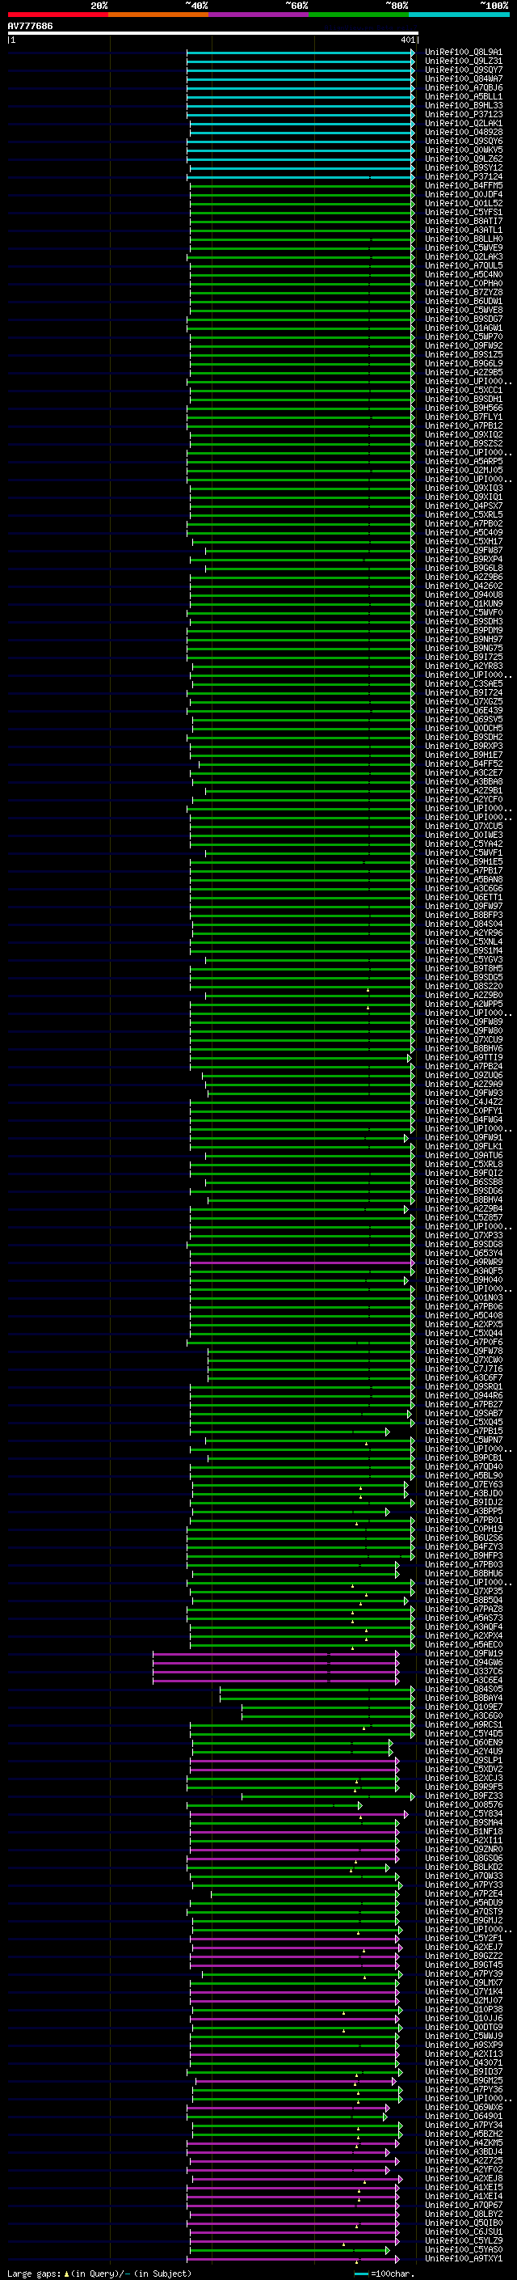
Task: Click hit label UniRef100_A7QUL5
Action: (464, 265)
